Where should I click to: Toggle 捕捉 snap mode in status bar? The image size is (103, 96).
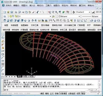point(42,93)
